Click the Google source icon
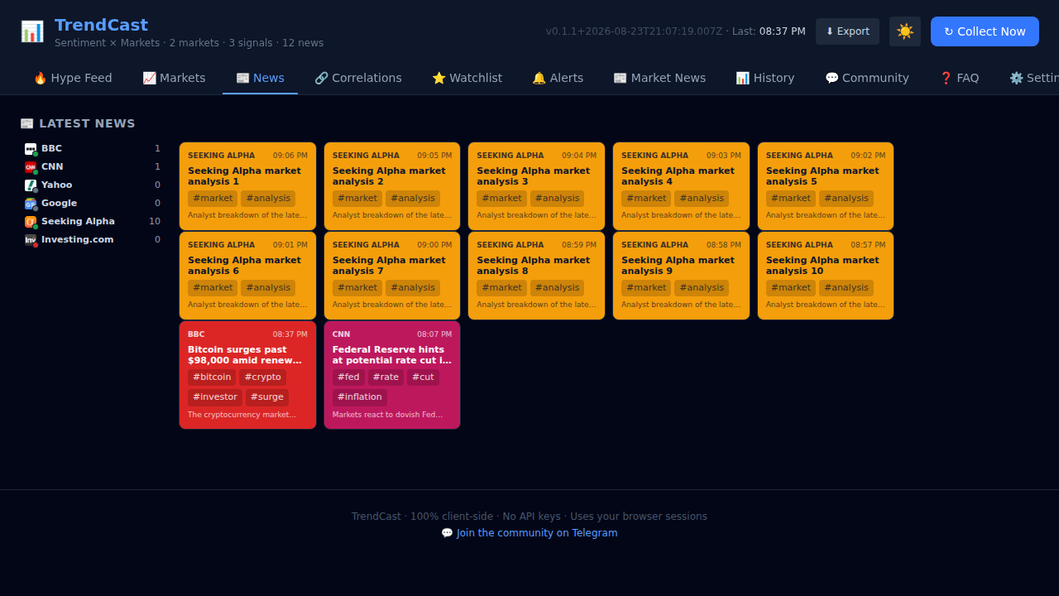Image resolution: width=1059 pixels, height=596 pixels. click(x=31, y=204)
